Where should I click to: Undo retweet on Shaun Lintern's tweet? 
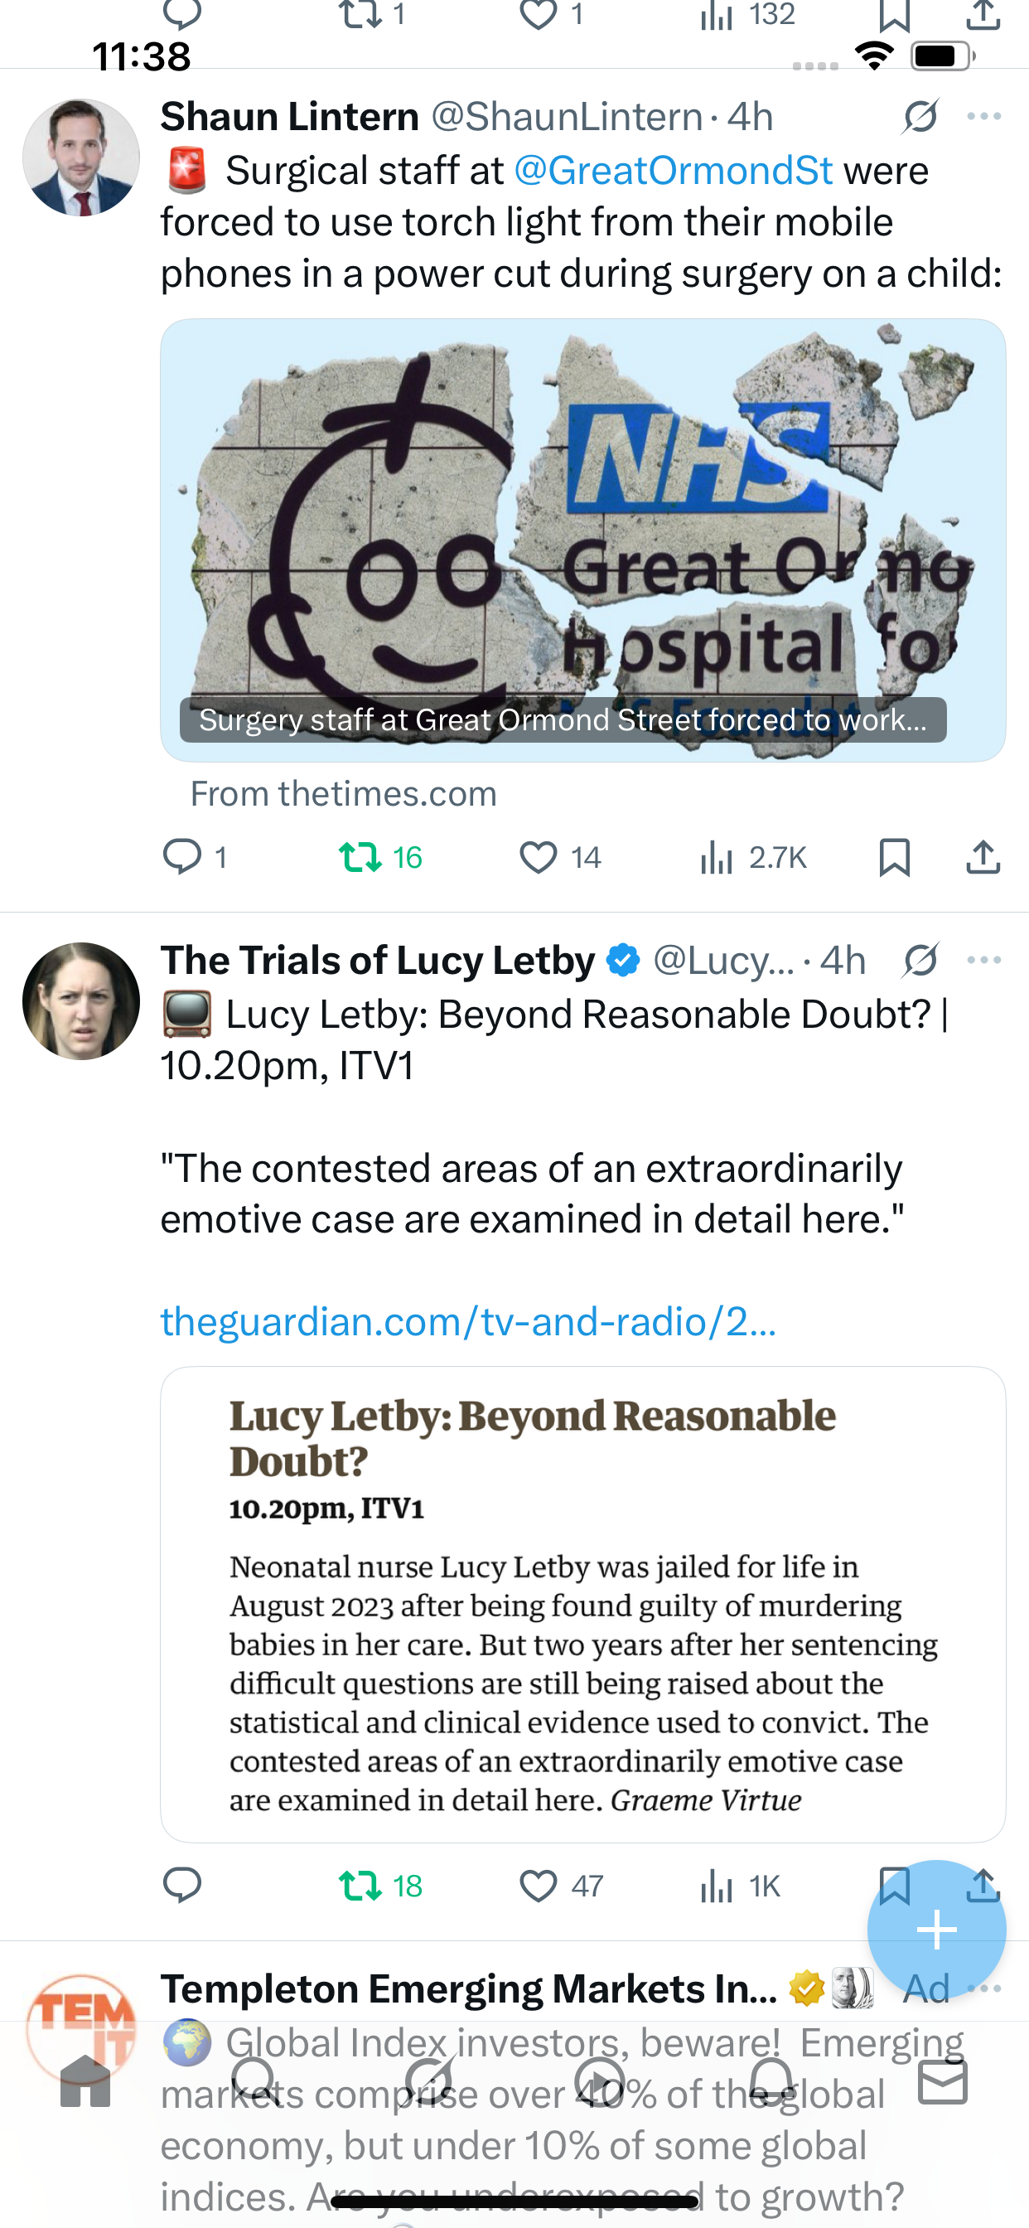[x=360, y=857]
